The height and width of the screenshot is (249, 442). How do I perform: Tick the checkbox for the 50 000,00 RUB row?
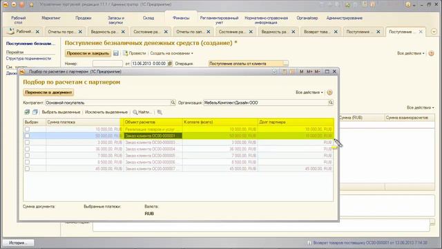[27, 136]
